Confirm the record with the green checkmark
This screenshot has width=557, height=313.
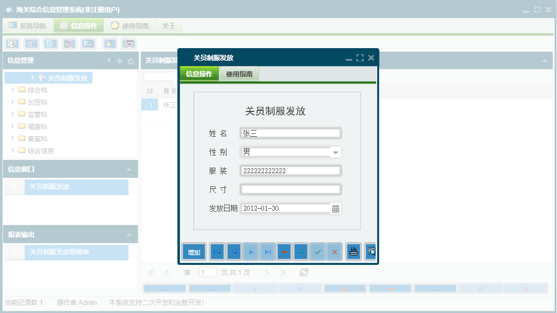[x=317, y=251]
